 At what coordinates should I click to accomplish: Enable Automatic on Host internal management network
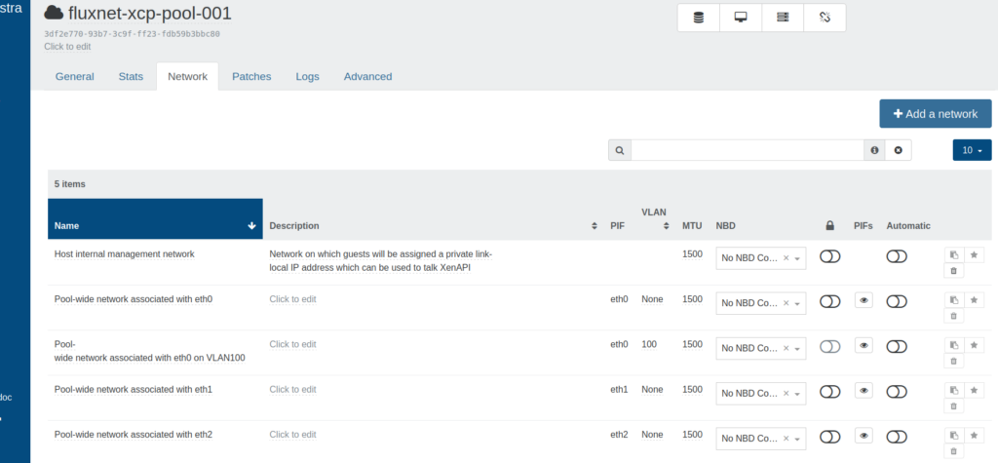tap(897, 256)
